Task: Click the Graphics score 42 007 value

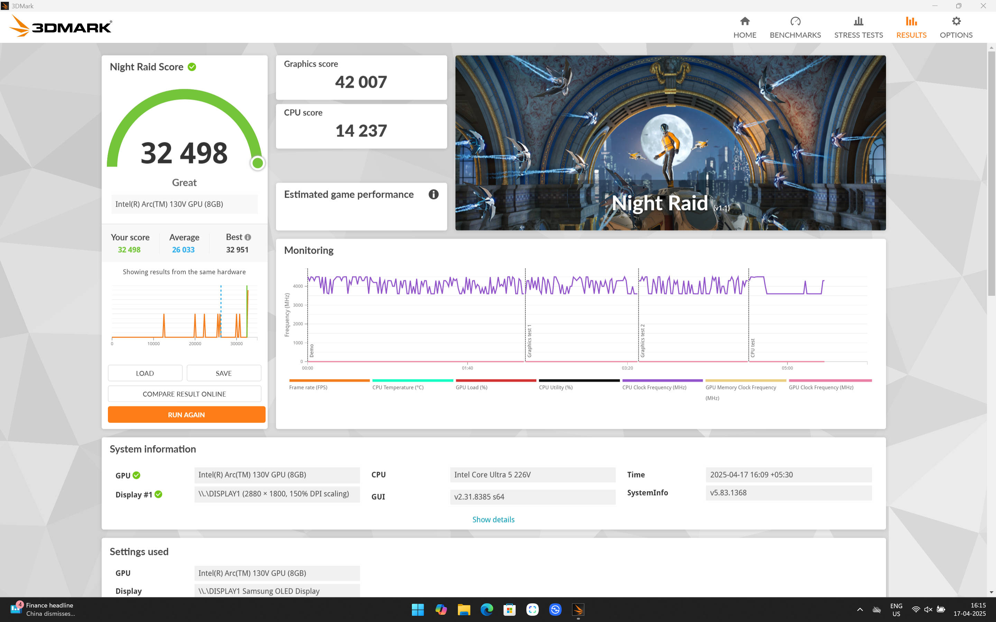Action: (x=361, y=82)
